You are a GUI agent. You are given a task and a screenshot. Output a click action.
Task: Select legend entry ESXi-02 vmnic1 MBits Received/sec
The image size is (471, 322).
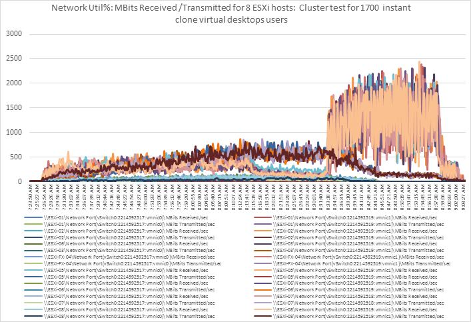[x=346, y=231]
